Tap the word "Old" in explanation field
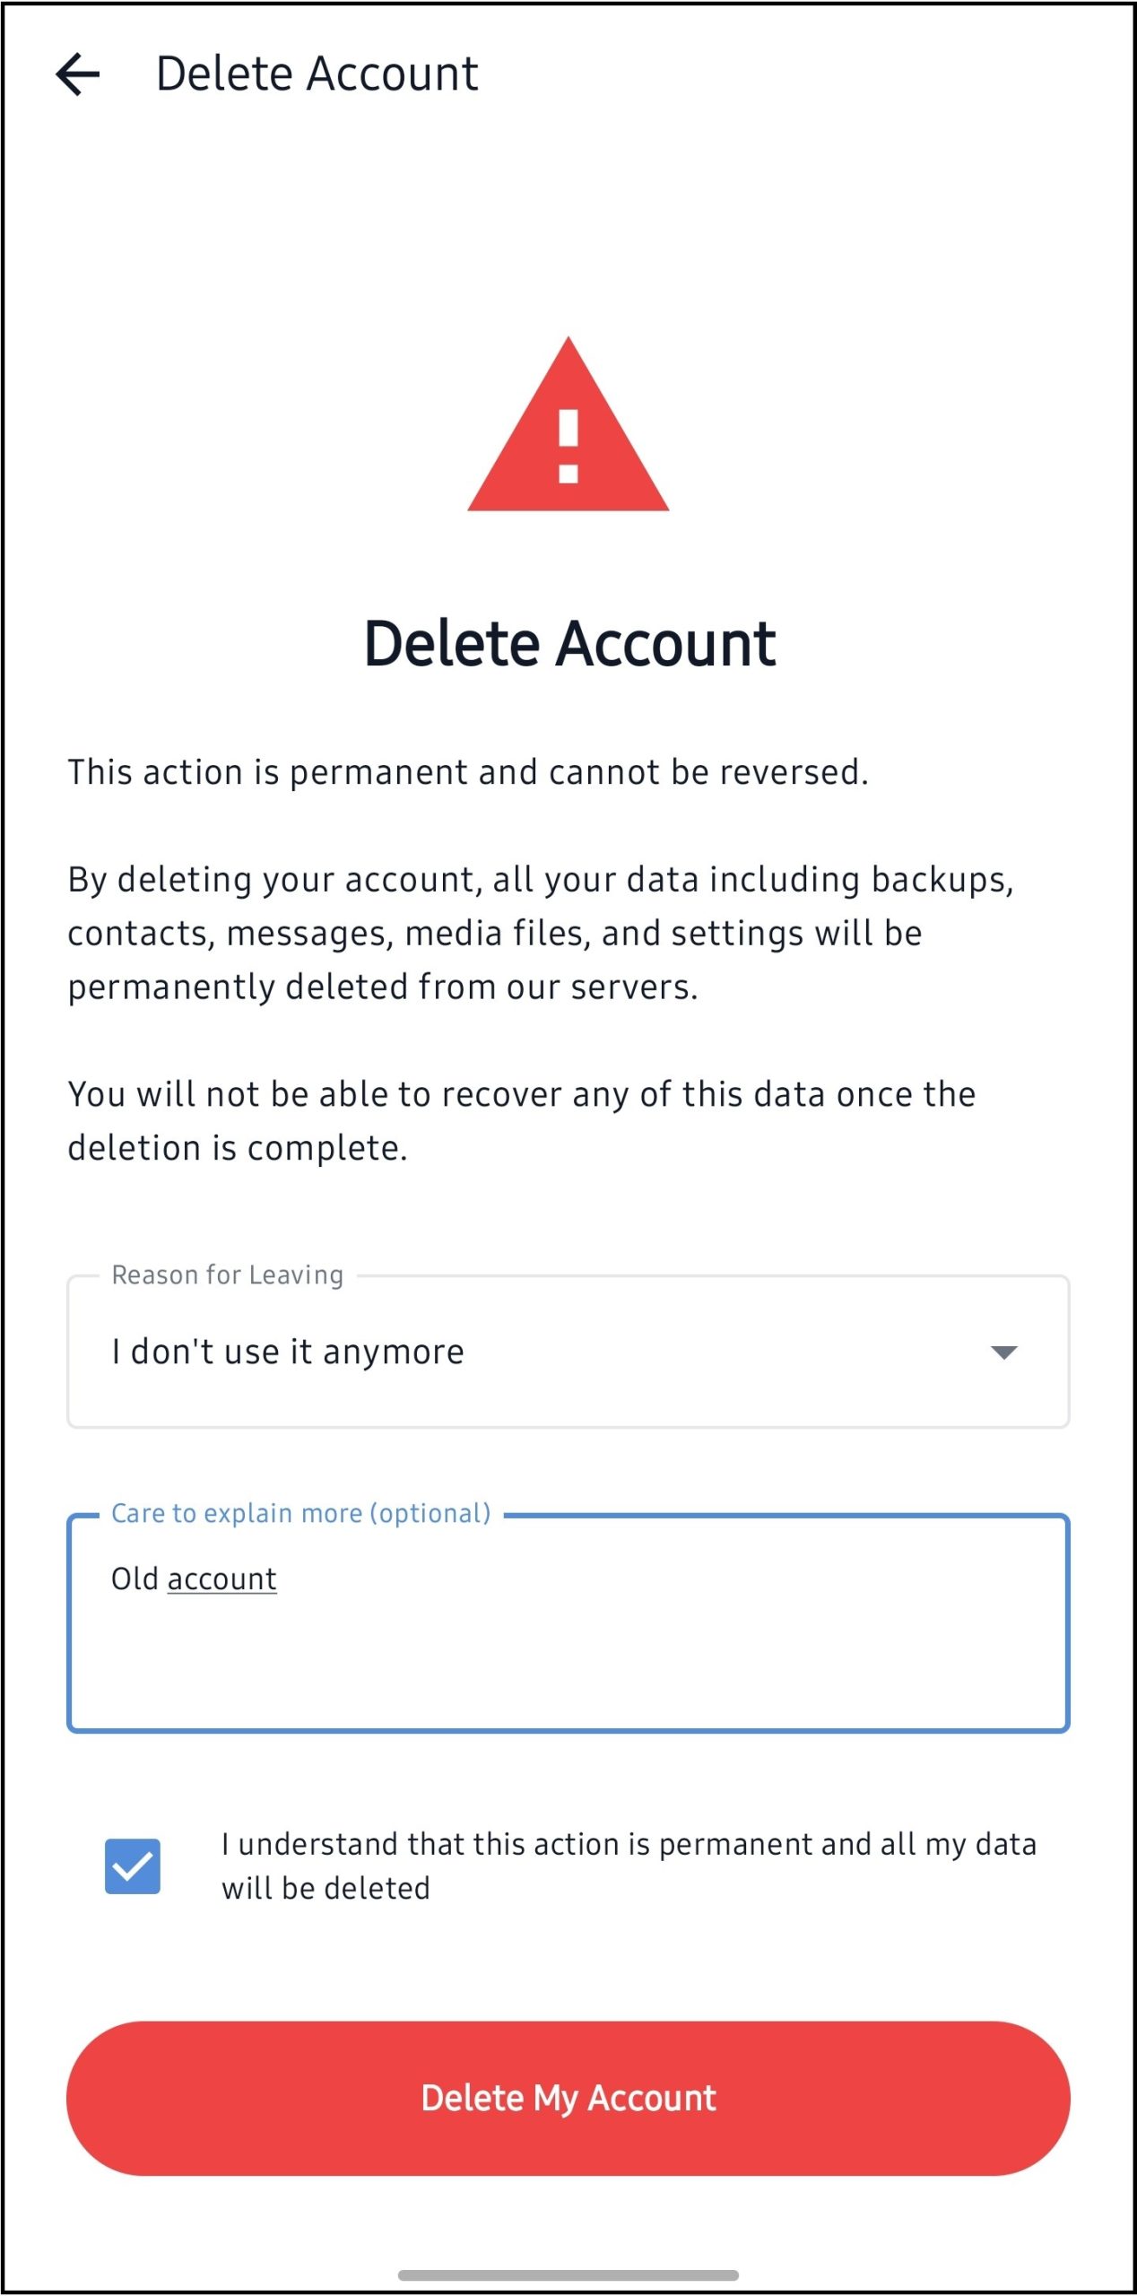The height and width of the screenshot is (2296, 1137). point(135,1578)
